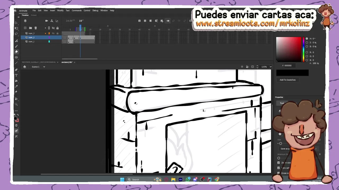Toggle Layer_2 purple outline color box
This screenshot has width=339, height=190.
49,37
